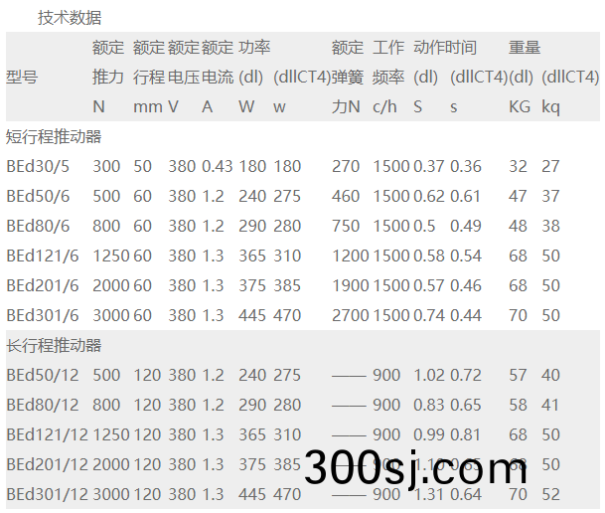Click the 0.43 rated current value
This screenshot has width=605, height=513.
218,166
